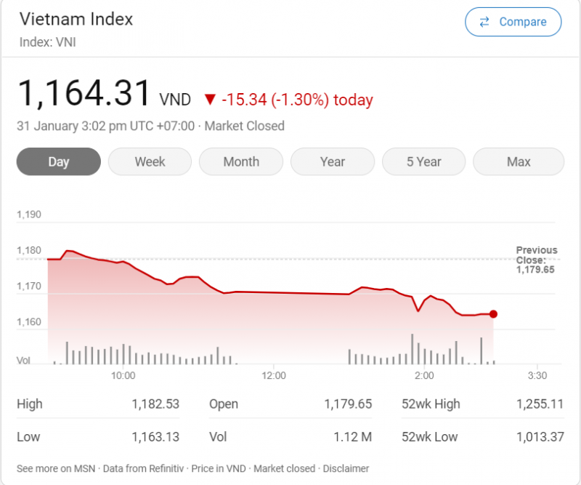Click the 1,164.31 index price

point(84,95)
